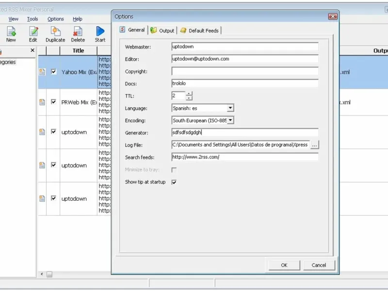Open the Help menu

78,19
